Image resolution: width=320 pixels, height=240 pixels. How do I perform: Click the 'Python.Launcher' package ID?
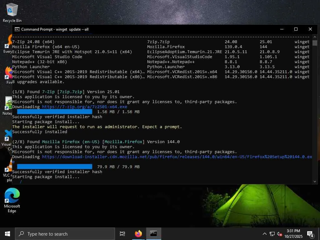click(x=166, y=67)
